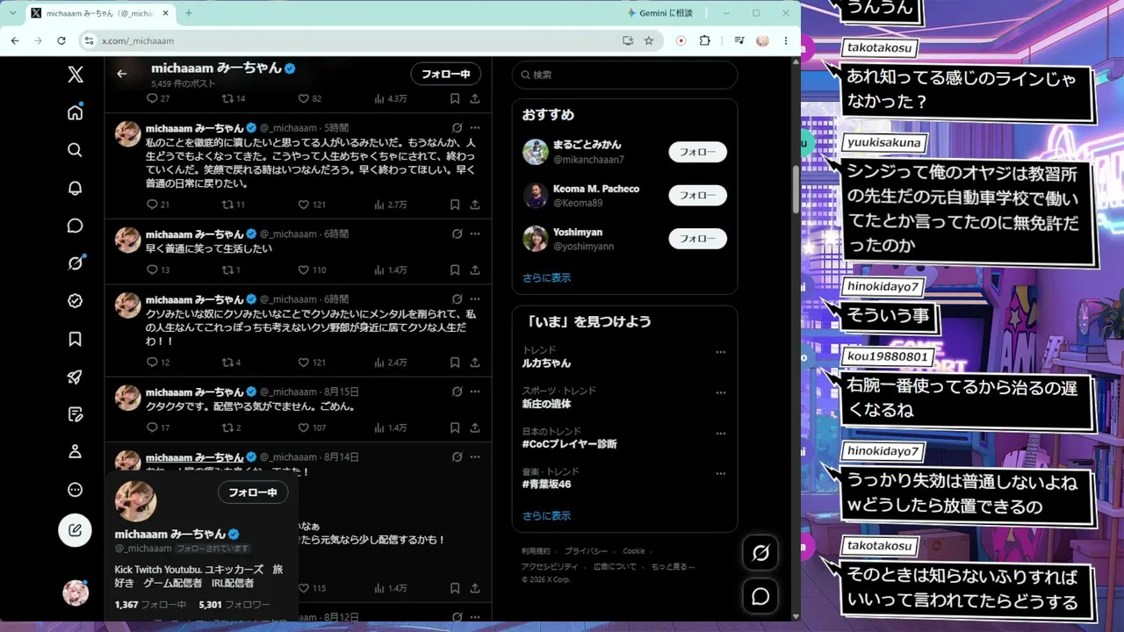View analytics showing 2.7万 views

pos(391,205)
